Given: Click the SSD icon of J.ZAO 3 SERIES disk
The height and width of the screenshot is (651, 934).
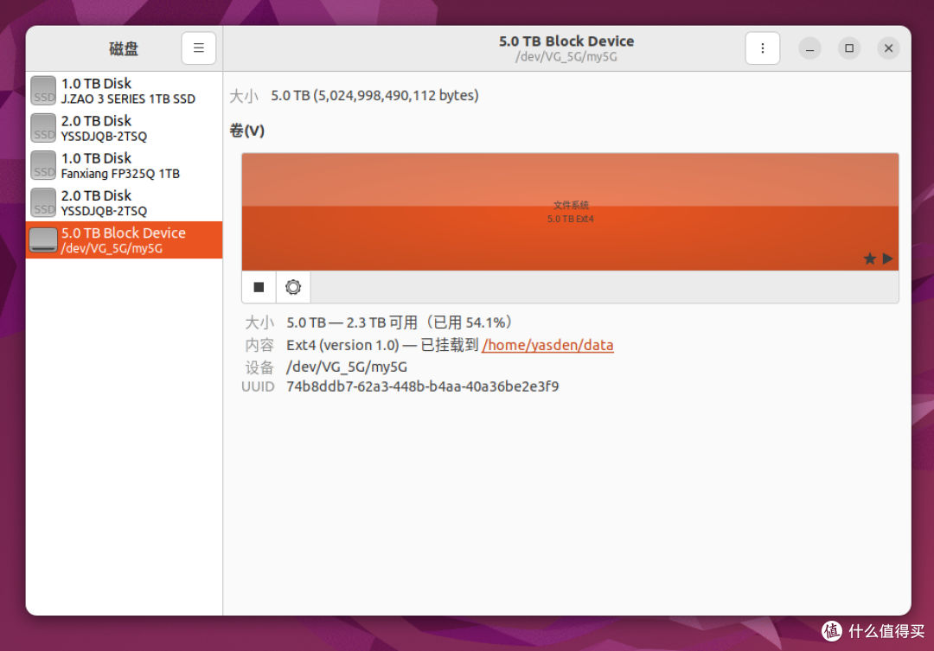Looking at the screenshot, I should click(43, 90).
